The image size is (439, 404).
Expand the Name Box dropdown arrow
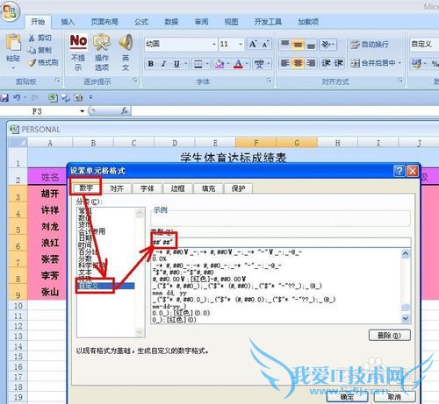[82, 111]
